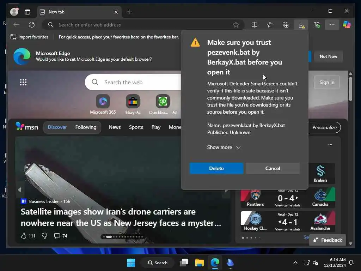Open the Quickbooks quick link
This screenshot has height=271, width=361.
163,104
